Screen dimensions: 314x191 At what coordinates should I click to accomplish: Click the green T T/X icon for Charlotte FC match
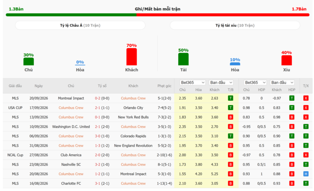(x=306, y=183)
